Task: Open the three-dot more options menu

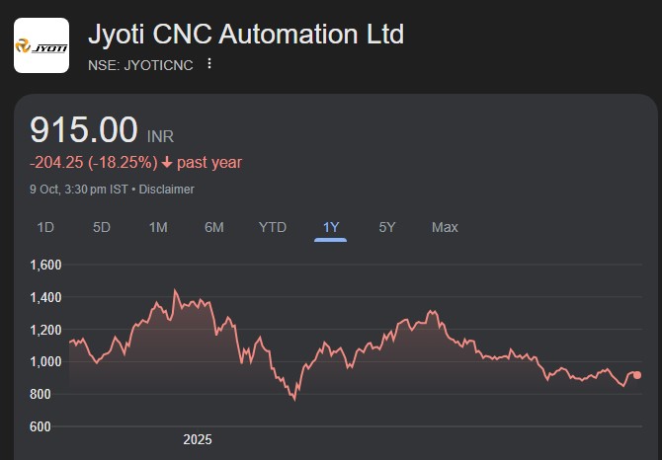Action: [208, 64]
